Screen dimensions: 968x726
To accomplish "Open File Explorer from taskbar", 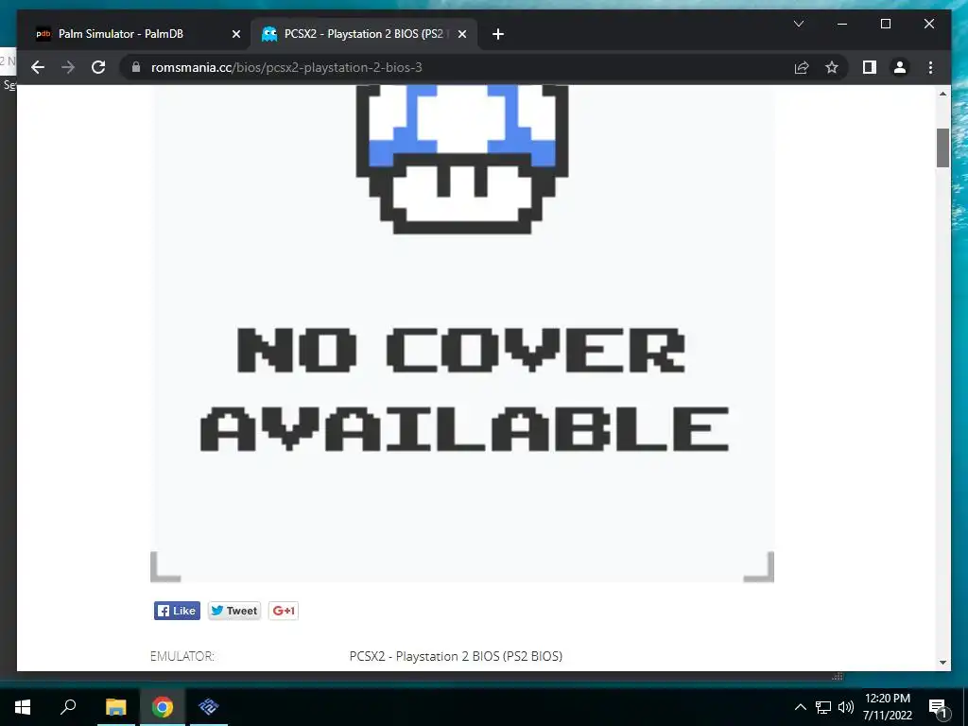I will 115,707.
